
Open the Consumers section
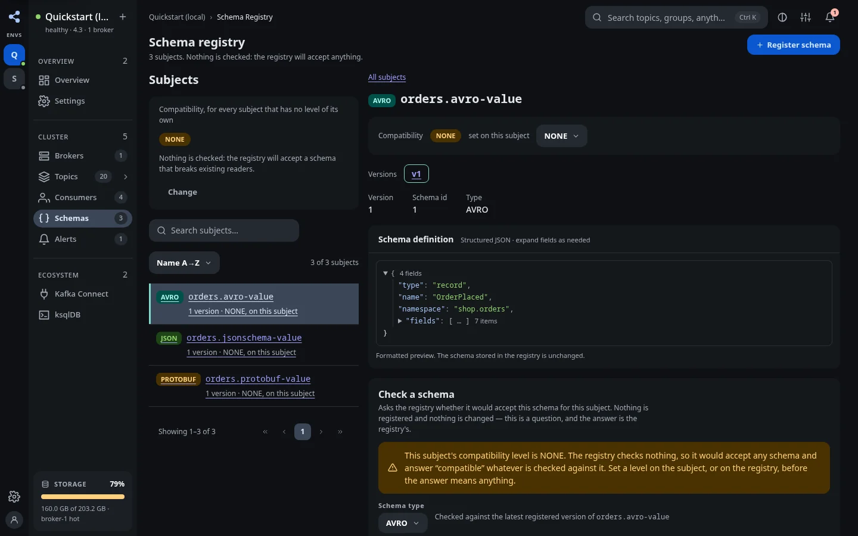click(83, 198)
